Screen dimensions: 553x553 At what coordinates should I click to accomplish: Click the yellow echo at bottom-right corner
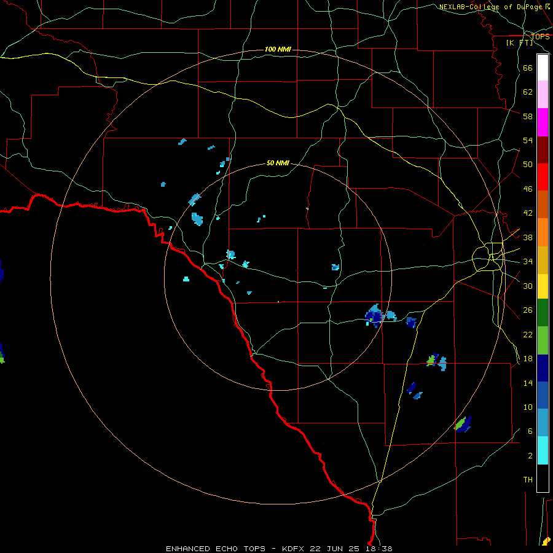(546, 541)
